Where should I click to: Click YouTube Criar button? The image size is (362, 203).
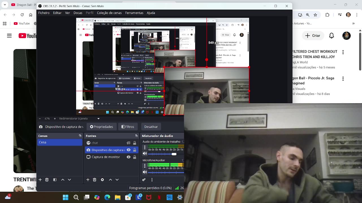[x=313, y=36]
